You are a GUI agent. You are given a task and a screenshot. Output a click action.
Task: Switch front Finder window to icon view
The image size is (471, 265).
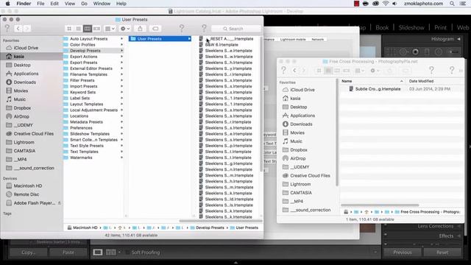click(x=69, y=29)
